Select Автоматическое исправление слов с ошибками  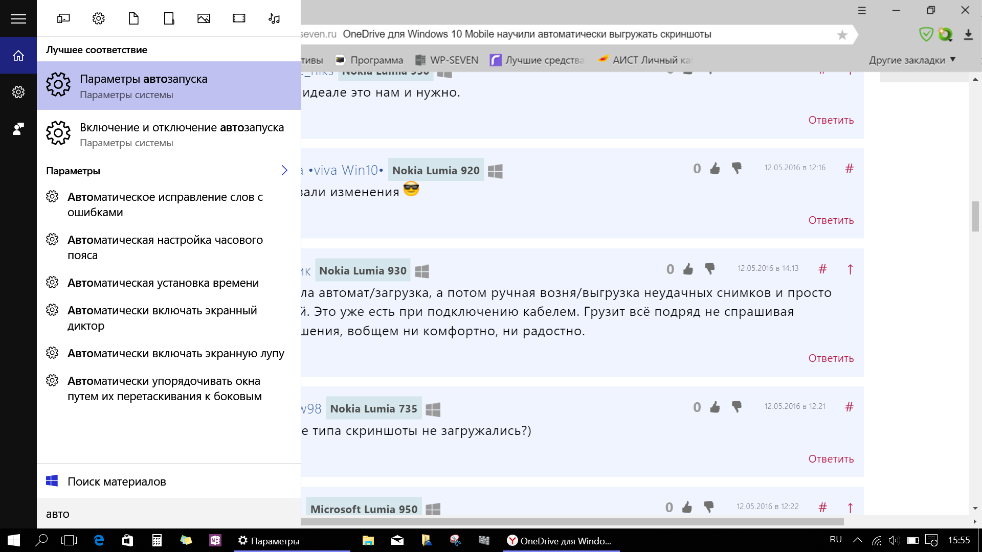pos(169,204)
